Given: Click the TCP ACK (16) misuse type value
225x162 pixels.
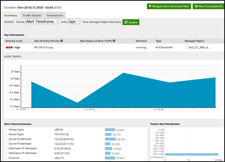Looking at the screenshot, I should [x=61, y=134].
